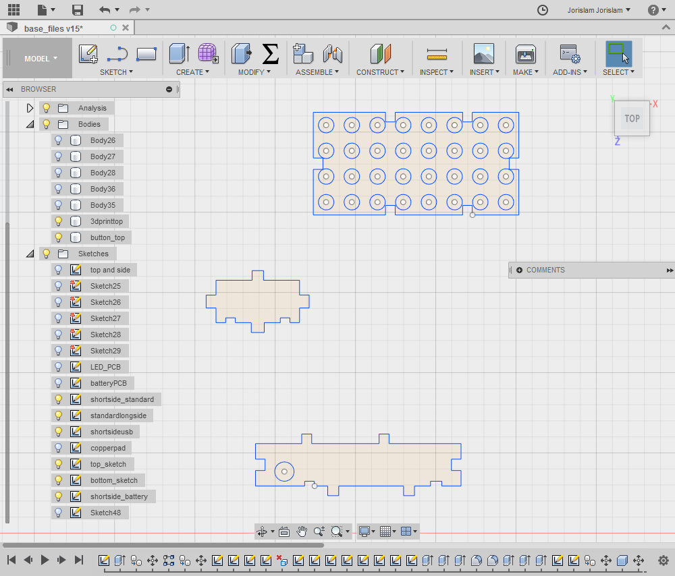This screenshot has width=675, height=576.
Task: Show the 'top and side' sketch
Action: (x=59, y=270)
